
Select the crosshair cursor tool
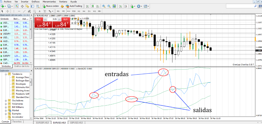click(7, 11)
